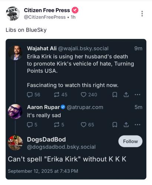Click the Citizen Free Press profile avatar

point(13,14)
